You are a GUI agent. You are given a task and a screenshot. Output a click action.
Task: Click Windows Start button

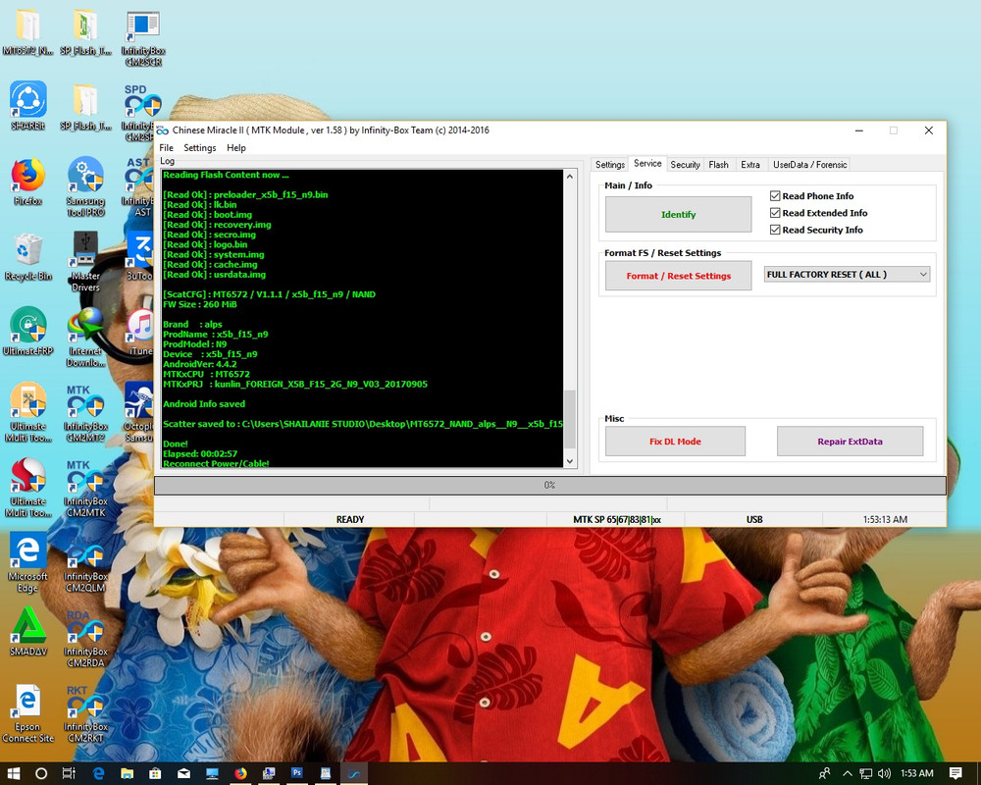pyautogui.click(x=13, y=773)
